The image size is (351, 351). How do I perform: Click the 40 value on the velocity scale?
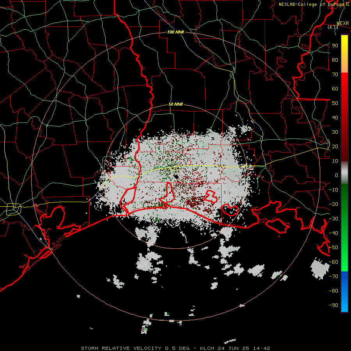tap(335, 117)
